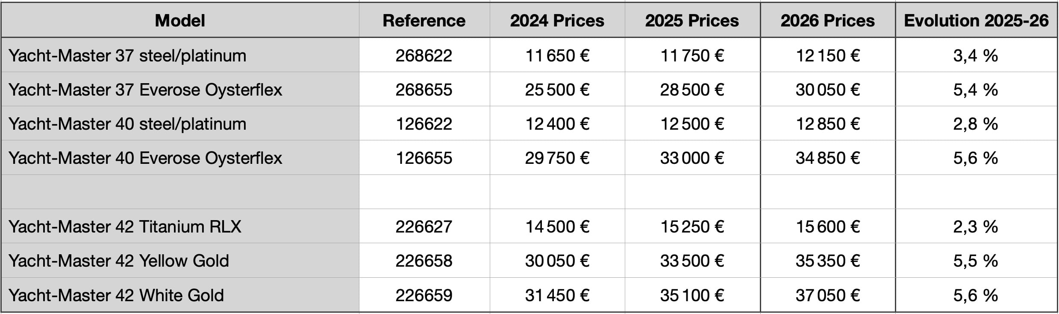Select Yacht-Master 42 Yellow Gold cell
This screenshot has width=1059, height=314.
(119, 261)
